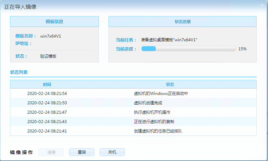This screenshot has height=161, width=268.
Task: Click the 虚拟机创建完成 status entry
Action: (148, 103)
